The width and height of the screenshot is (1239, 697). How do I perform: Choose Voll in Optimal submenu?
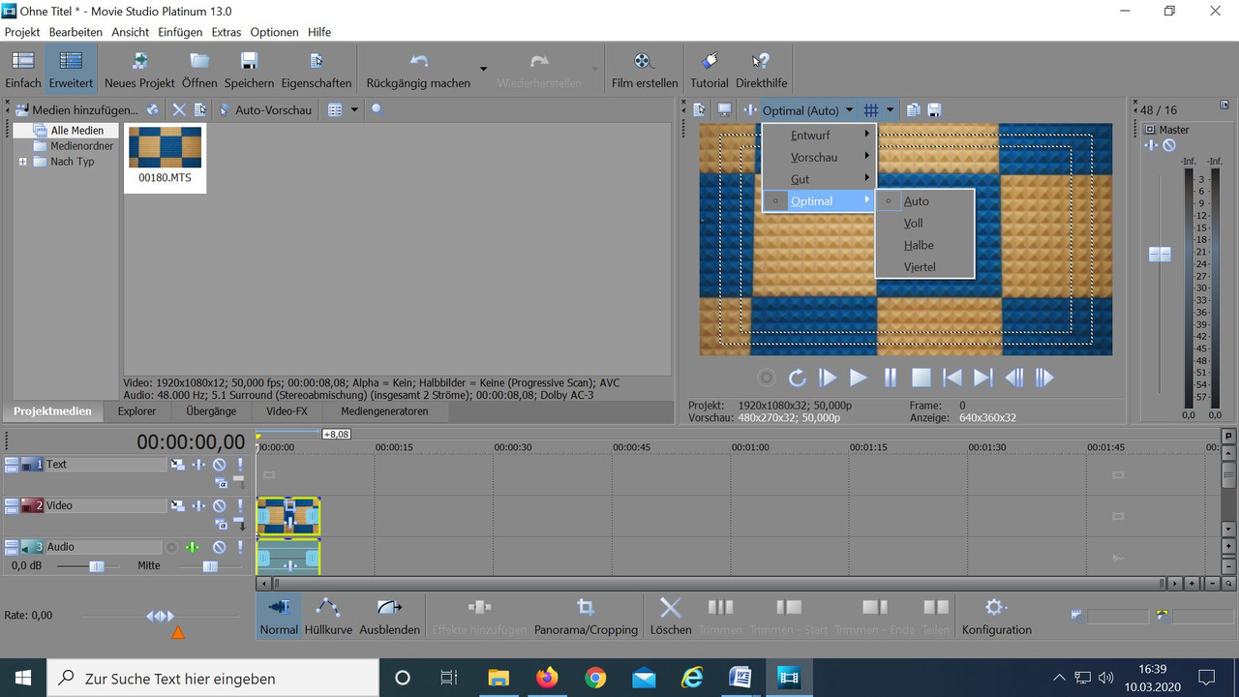point(924,223)
